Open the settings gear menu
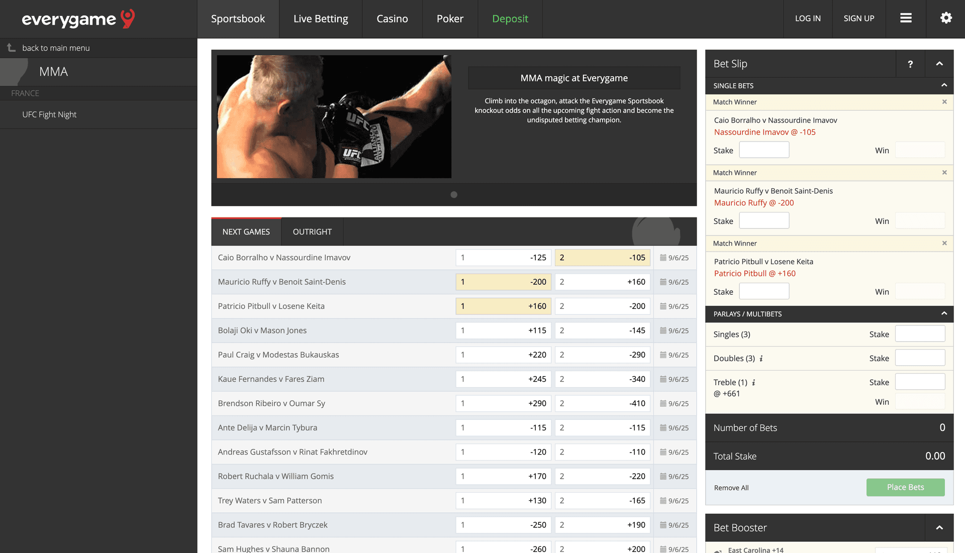The height and width of the screenshot is (553, 965). click(x=946, y=18)
